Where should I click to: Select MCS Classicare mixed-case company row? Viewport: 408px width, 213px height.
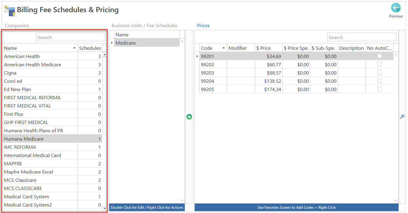pyautogui.click(x=53, y=180)
